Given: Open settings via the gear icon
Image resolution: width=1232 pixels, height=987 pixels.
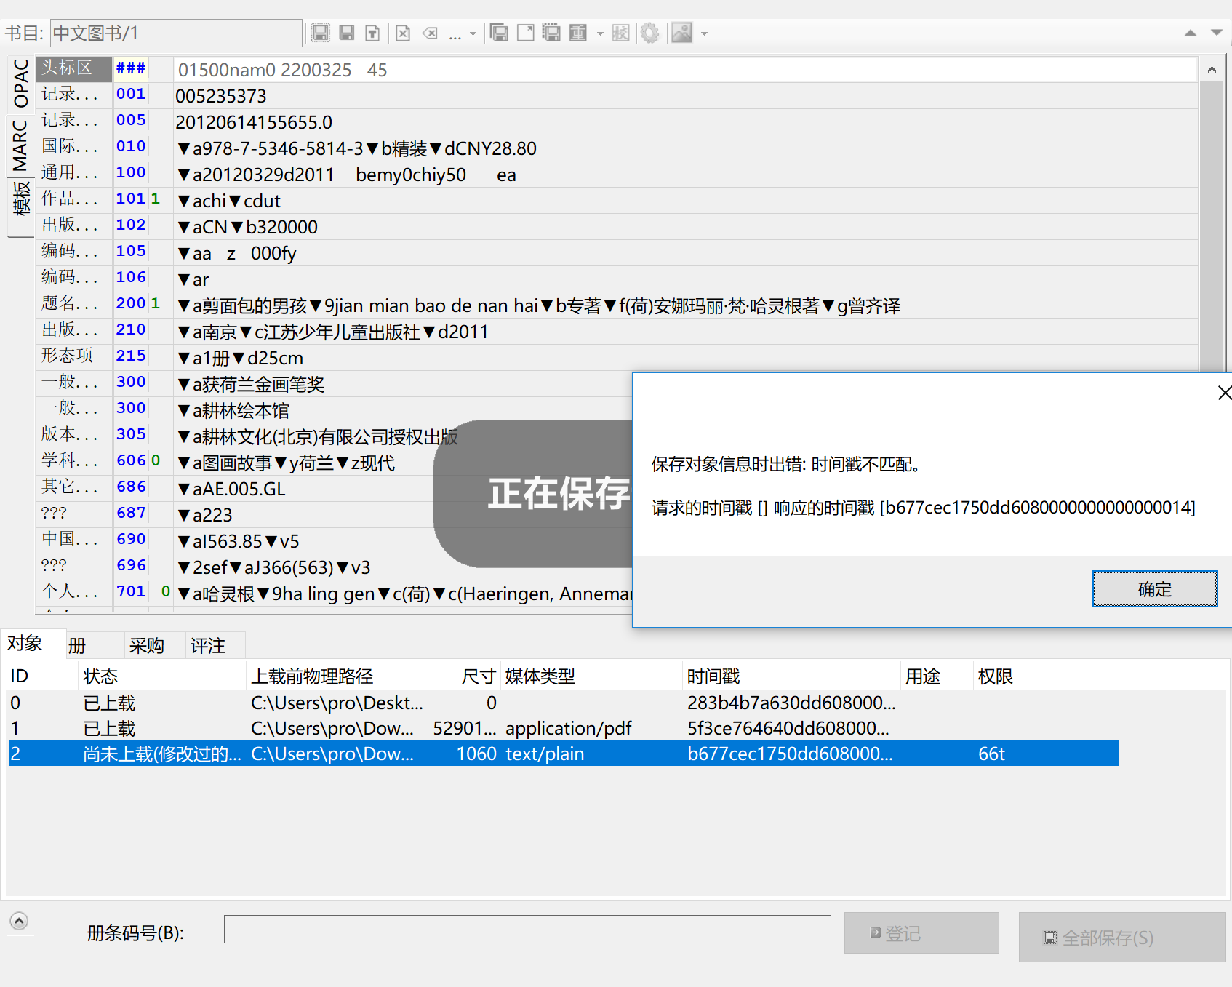Looking at the screenshot, I should click(x=650, y=33).
